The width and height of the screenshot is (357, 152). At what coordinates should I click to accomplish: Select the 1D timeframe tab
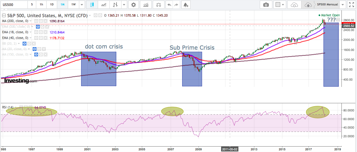pyautogui.click(x=51, y=5)
